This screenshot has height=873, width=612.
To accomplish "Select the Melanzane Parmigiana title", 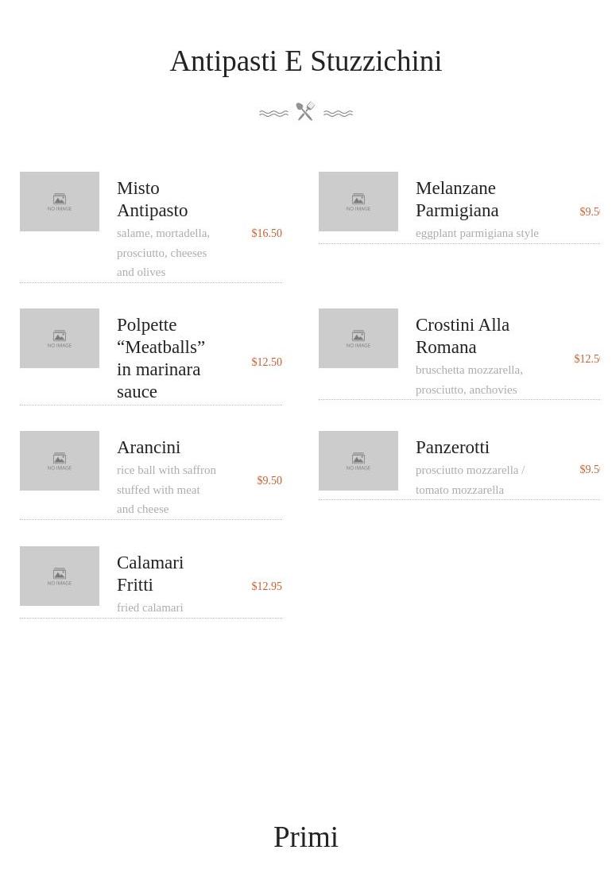I will pos(457,200).
